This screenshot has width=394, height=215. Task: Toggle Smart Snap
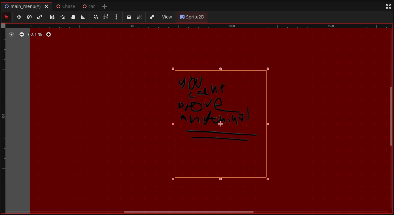(x=96, y=17)
